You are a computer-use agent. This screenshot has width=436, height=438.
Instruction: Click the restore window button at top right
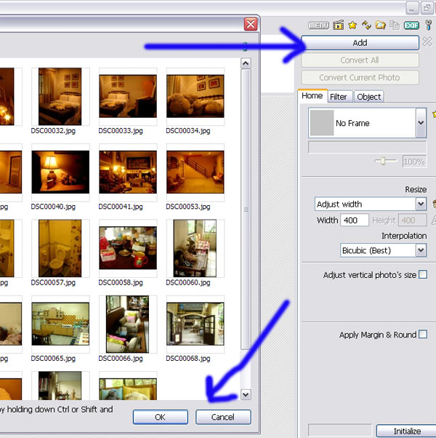coord(427,7)
